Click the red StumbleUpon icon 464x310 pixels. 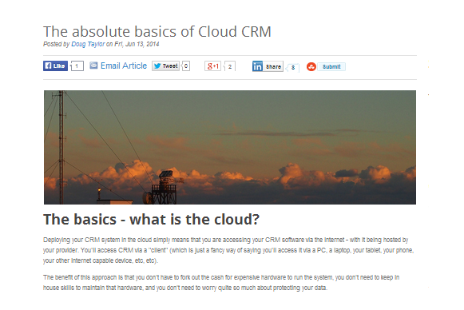pos(311,66)
